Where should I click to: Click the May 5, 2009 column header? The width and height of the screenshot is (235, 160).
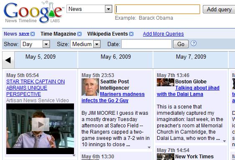point(41,57)
